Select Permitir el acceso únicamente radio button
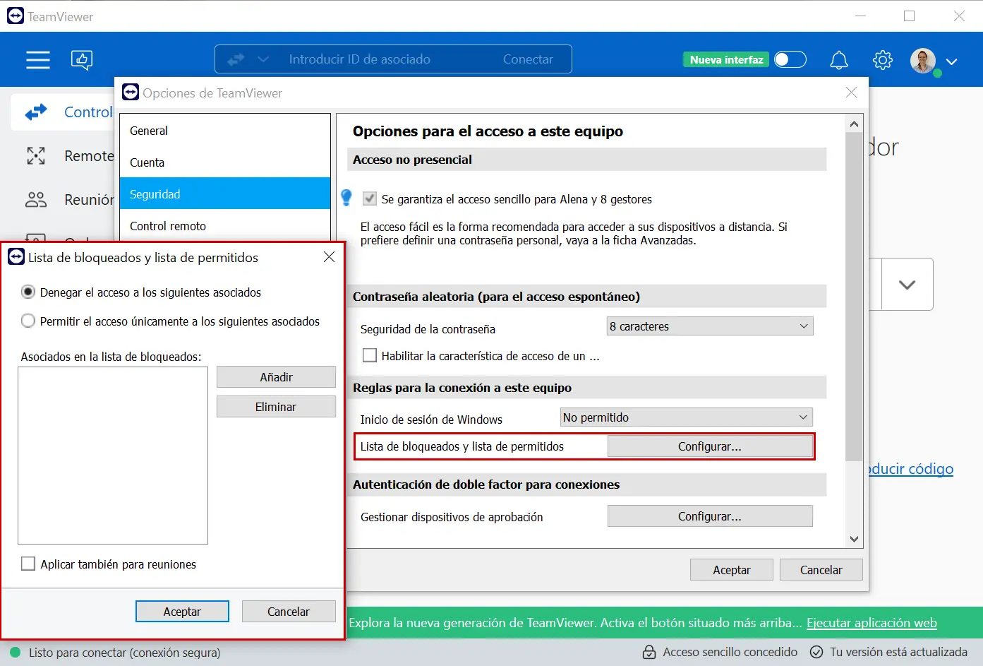This screenshot has width=983, height=666. [28, 321]
